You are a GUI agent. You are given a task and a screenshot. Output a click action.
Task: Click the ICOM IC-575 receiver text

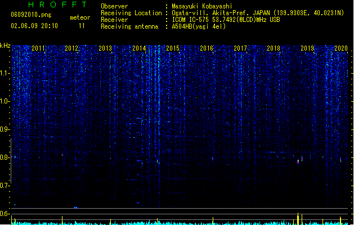pos(226,20)
